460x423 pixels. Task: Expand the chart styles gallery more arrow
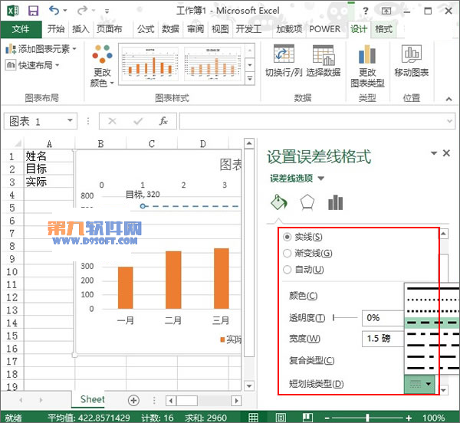coord(250,79)
